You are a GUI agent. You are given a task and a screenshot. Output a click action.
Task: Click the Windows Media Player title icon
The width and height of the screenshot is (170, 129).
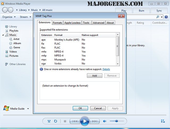click(2, 4)
